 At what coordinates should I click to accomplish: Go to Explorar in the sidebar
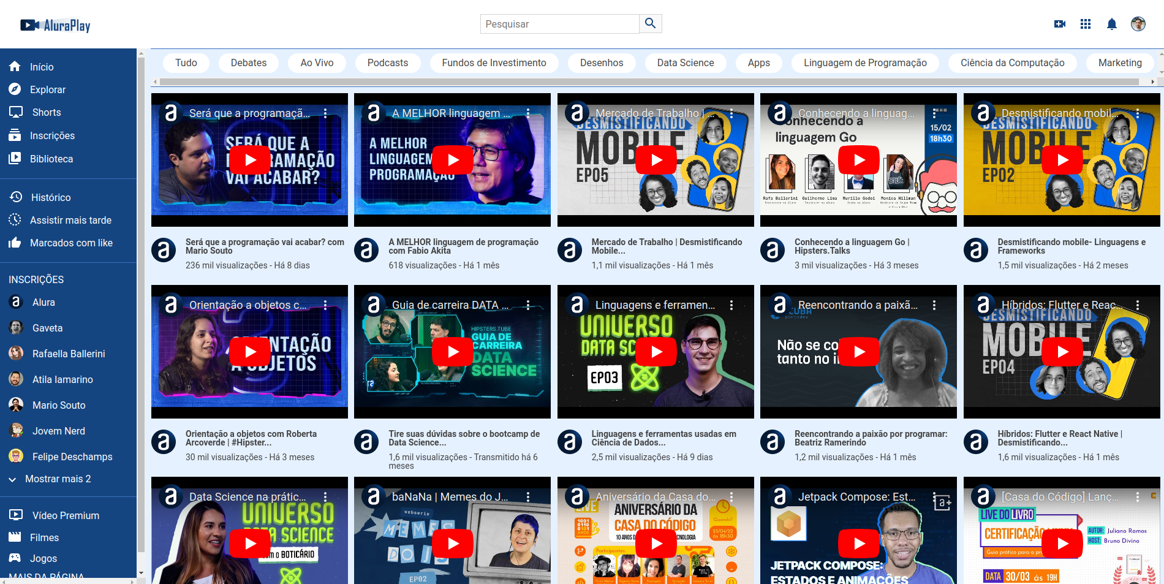[x=47, y=89]
